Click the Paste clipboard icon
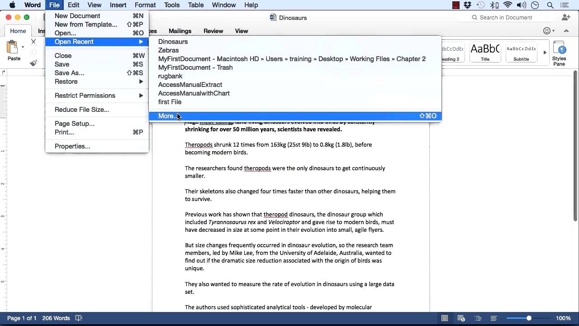Image resolution: width=579 pixels, height=326 pixels. click(12, 47)
